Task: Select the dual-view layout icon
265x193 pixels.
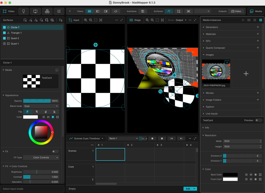Action: click(x=89, y=11)
